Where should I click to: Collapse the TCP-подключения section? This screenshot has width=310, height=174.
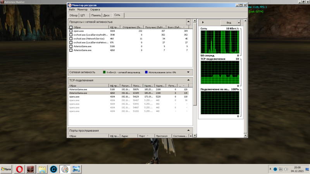tap(188, 80)
